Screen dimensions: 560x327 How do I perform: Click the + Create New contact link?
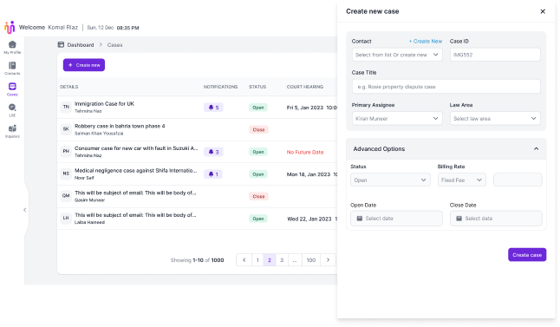pos(426,41)
